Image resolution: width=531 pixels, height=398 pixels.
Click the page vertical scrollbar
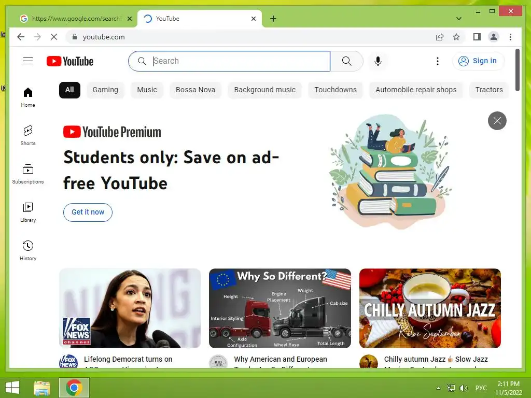click(x=517, y=70)
